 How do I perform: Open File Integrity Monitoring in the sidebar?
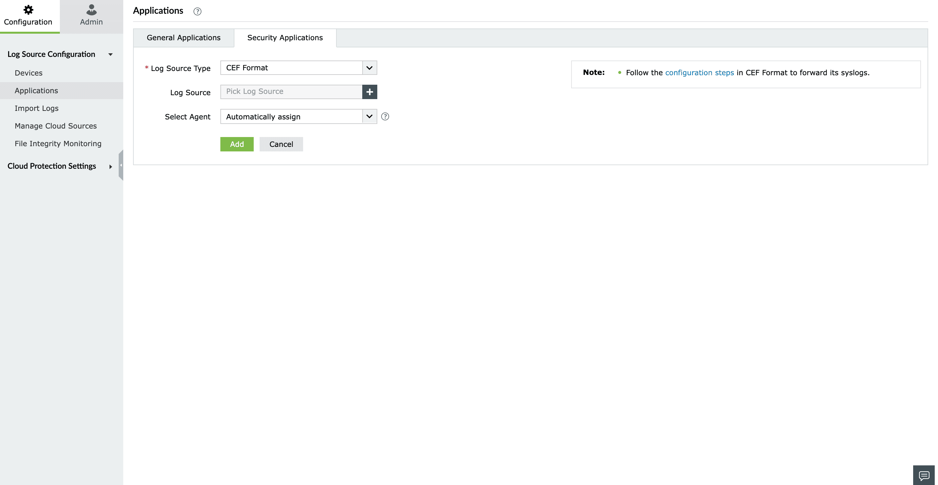click(58, 144)
